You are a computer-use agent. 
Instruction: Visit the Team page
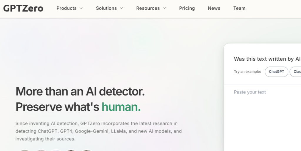tap(239, 8)
